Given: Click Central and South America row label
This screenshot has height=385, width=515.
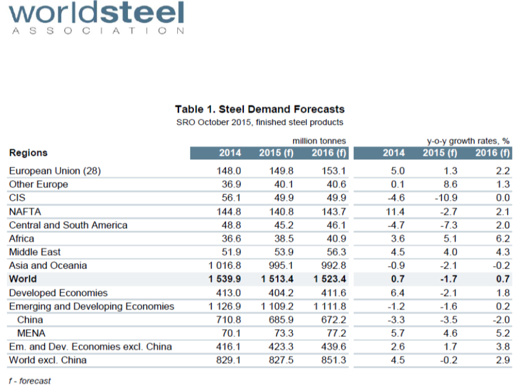Looking at the screenshot, I should tap(68, 225).
